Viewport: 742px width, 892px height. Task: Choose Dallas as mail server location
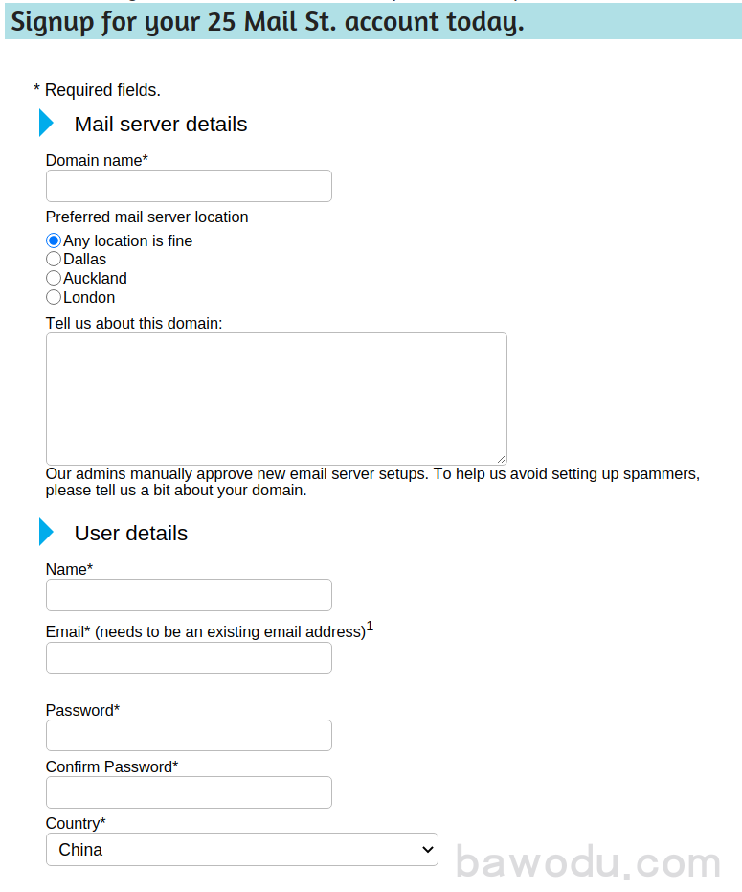pos(54,259)
